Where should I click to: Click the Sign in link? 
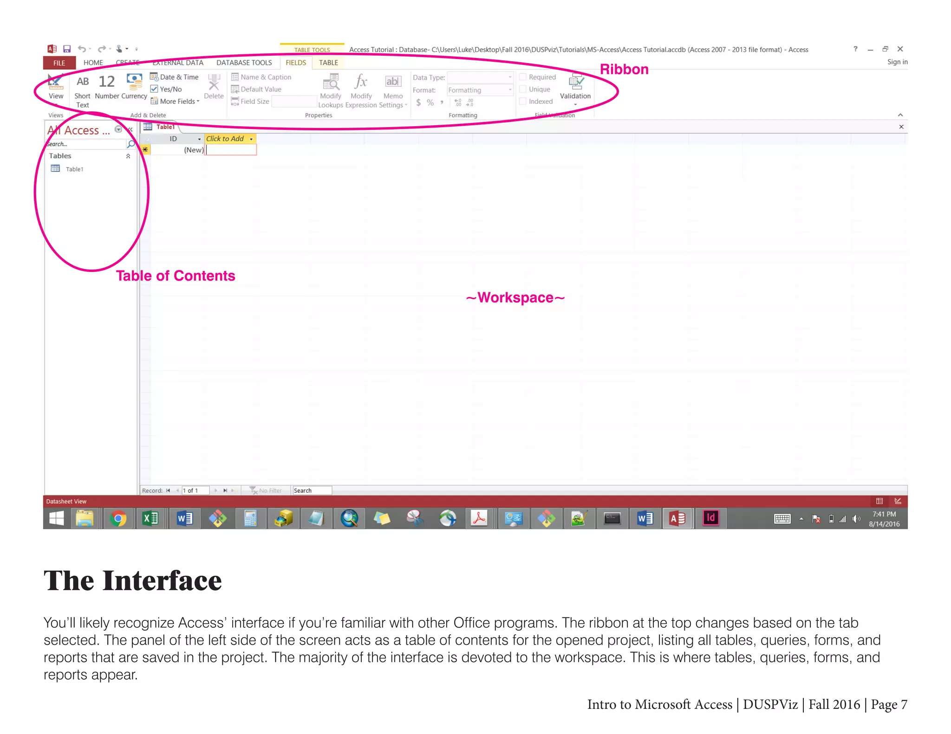(897, 62)
